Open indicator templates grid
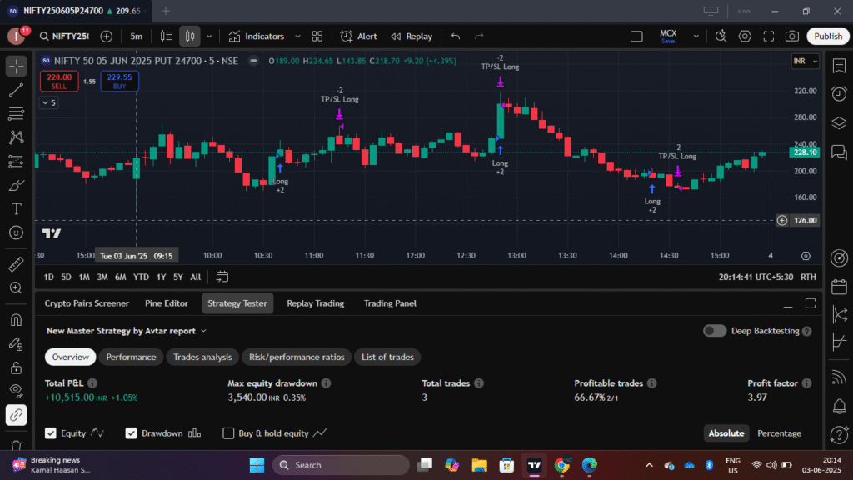 click(317, 37)
